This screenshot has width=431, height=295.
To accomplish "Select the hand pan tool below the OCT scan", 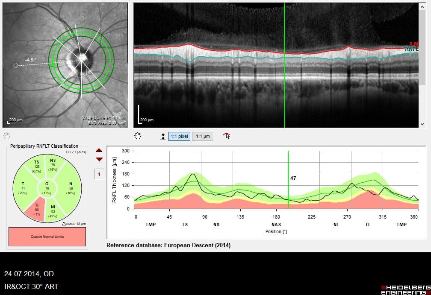I will point(138,136).
